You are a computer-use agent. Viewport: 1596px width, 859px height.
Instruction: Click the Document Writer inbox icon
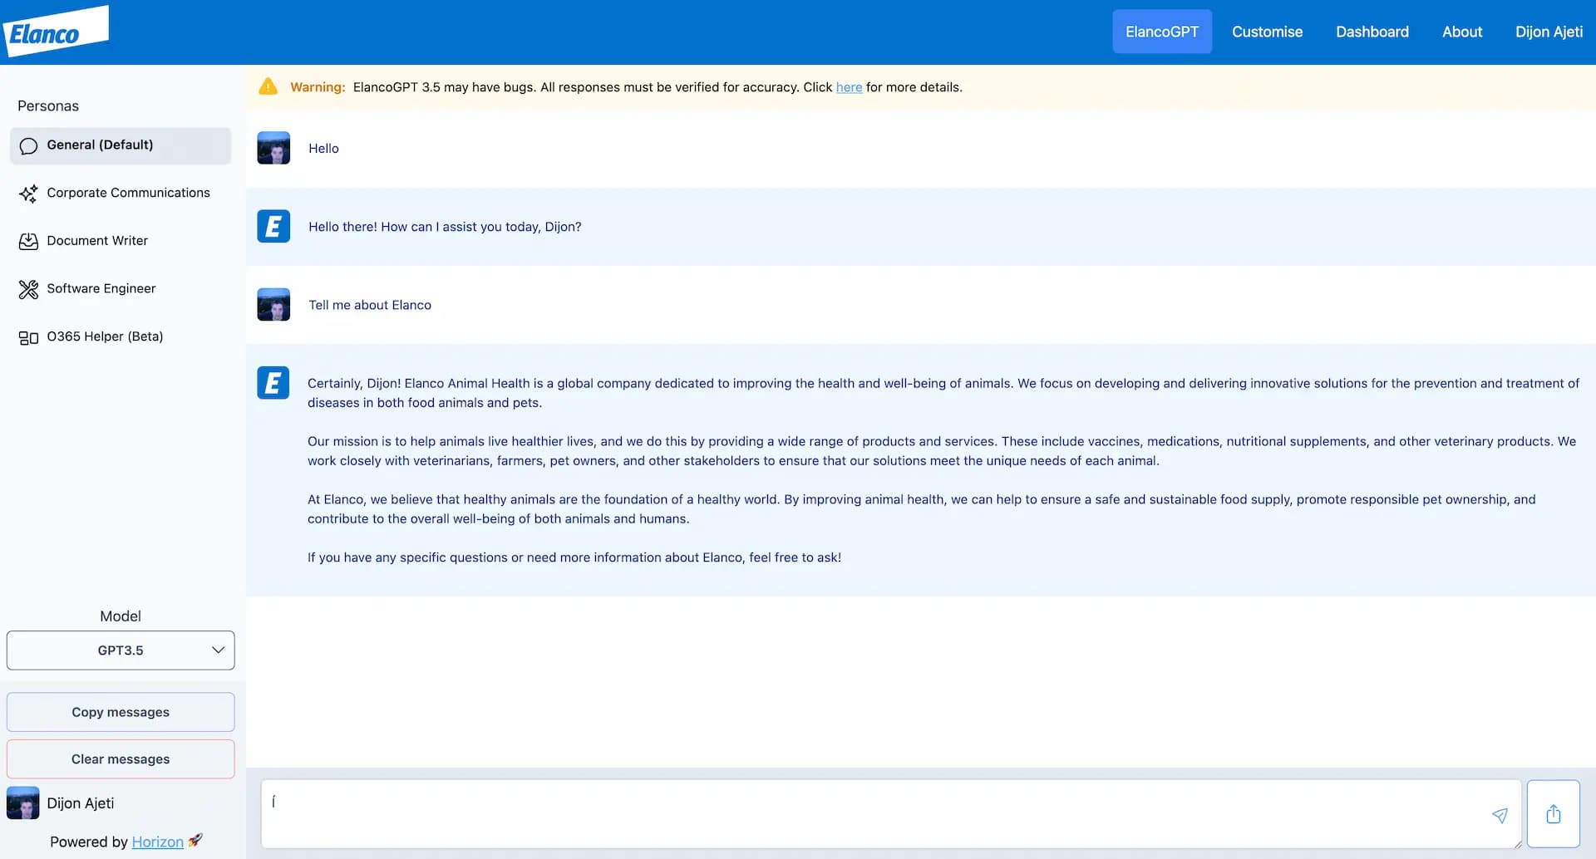[28, 242]
